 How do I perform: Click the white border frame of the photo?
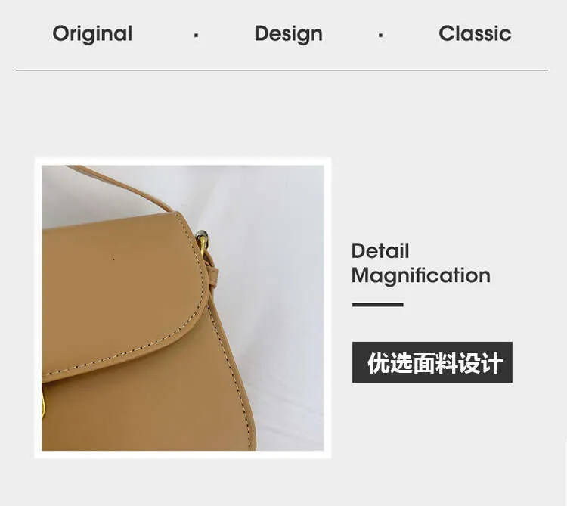pyautogui.click(x=183, y=161)
